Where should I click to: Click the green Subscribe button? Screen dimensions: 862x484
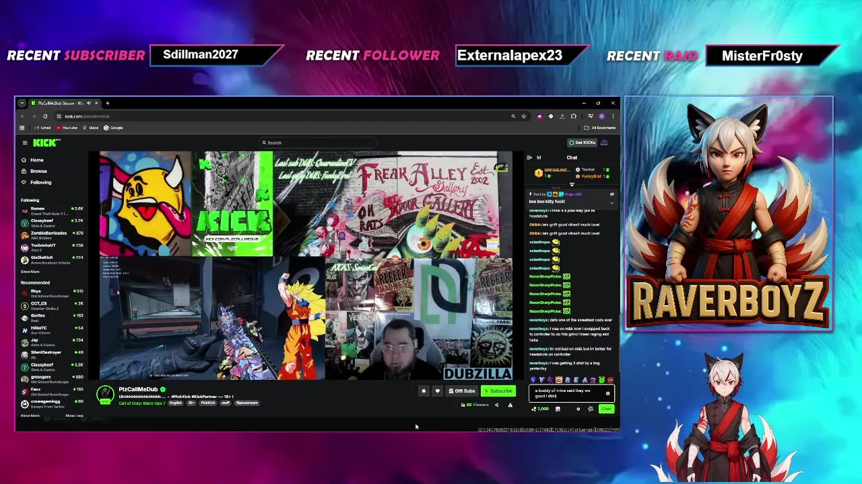[x=498, y=391]
